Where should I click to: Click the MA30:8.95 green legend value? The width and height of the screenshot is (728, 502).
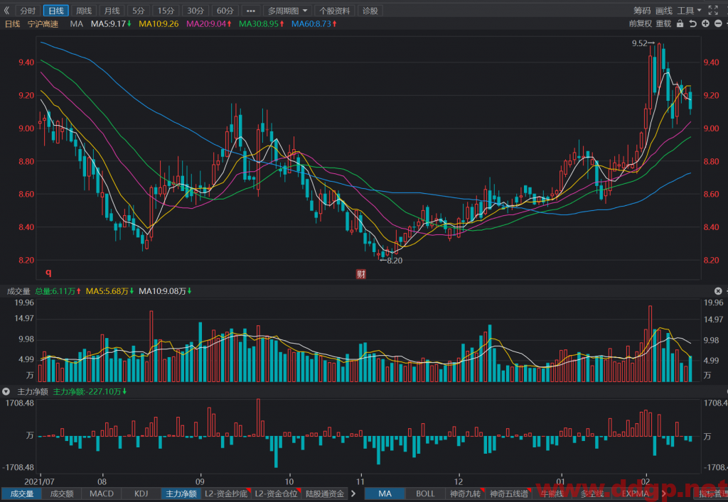coord(262,23)
